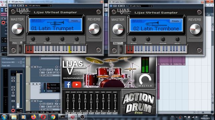This screenshot has width=215, height=120.
Task: Open the Mezclar cycle mode dropdown
Action: pos(53,88)
